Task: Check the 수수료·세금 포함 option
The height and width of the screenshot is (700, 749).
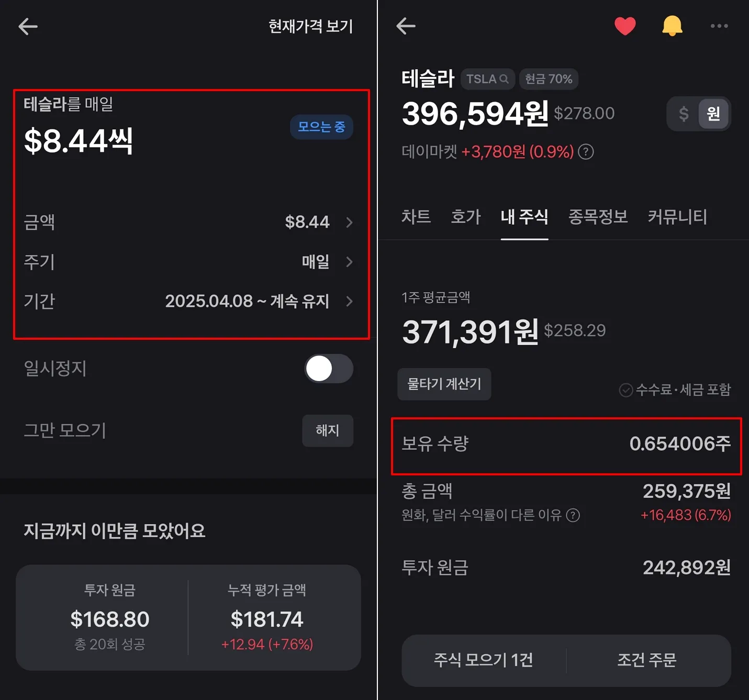Action: [675, 390]
